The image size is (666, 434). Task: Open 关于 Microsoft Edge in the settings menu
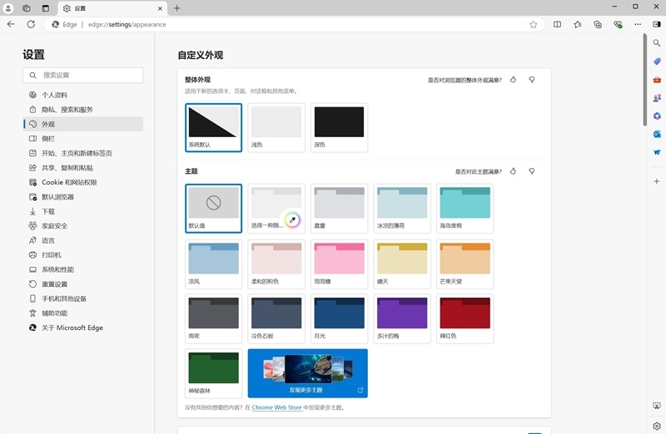point(72,328)
